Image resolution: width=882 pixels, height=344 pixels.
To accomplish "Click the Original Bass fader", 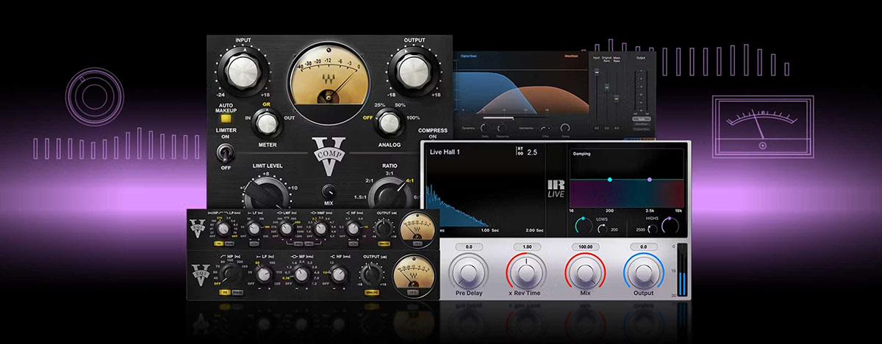I will click(606, 87).
